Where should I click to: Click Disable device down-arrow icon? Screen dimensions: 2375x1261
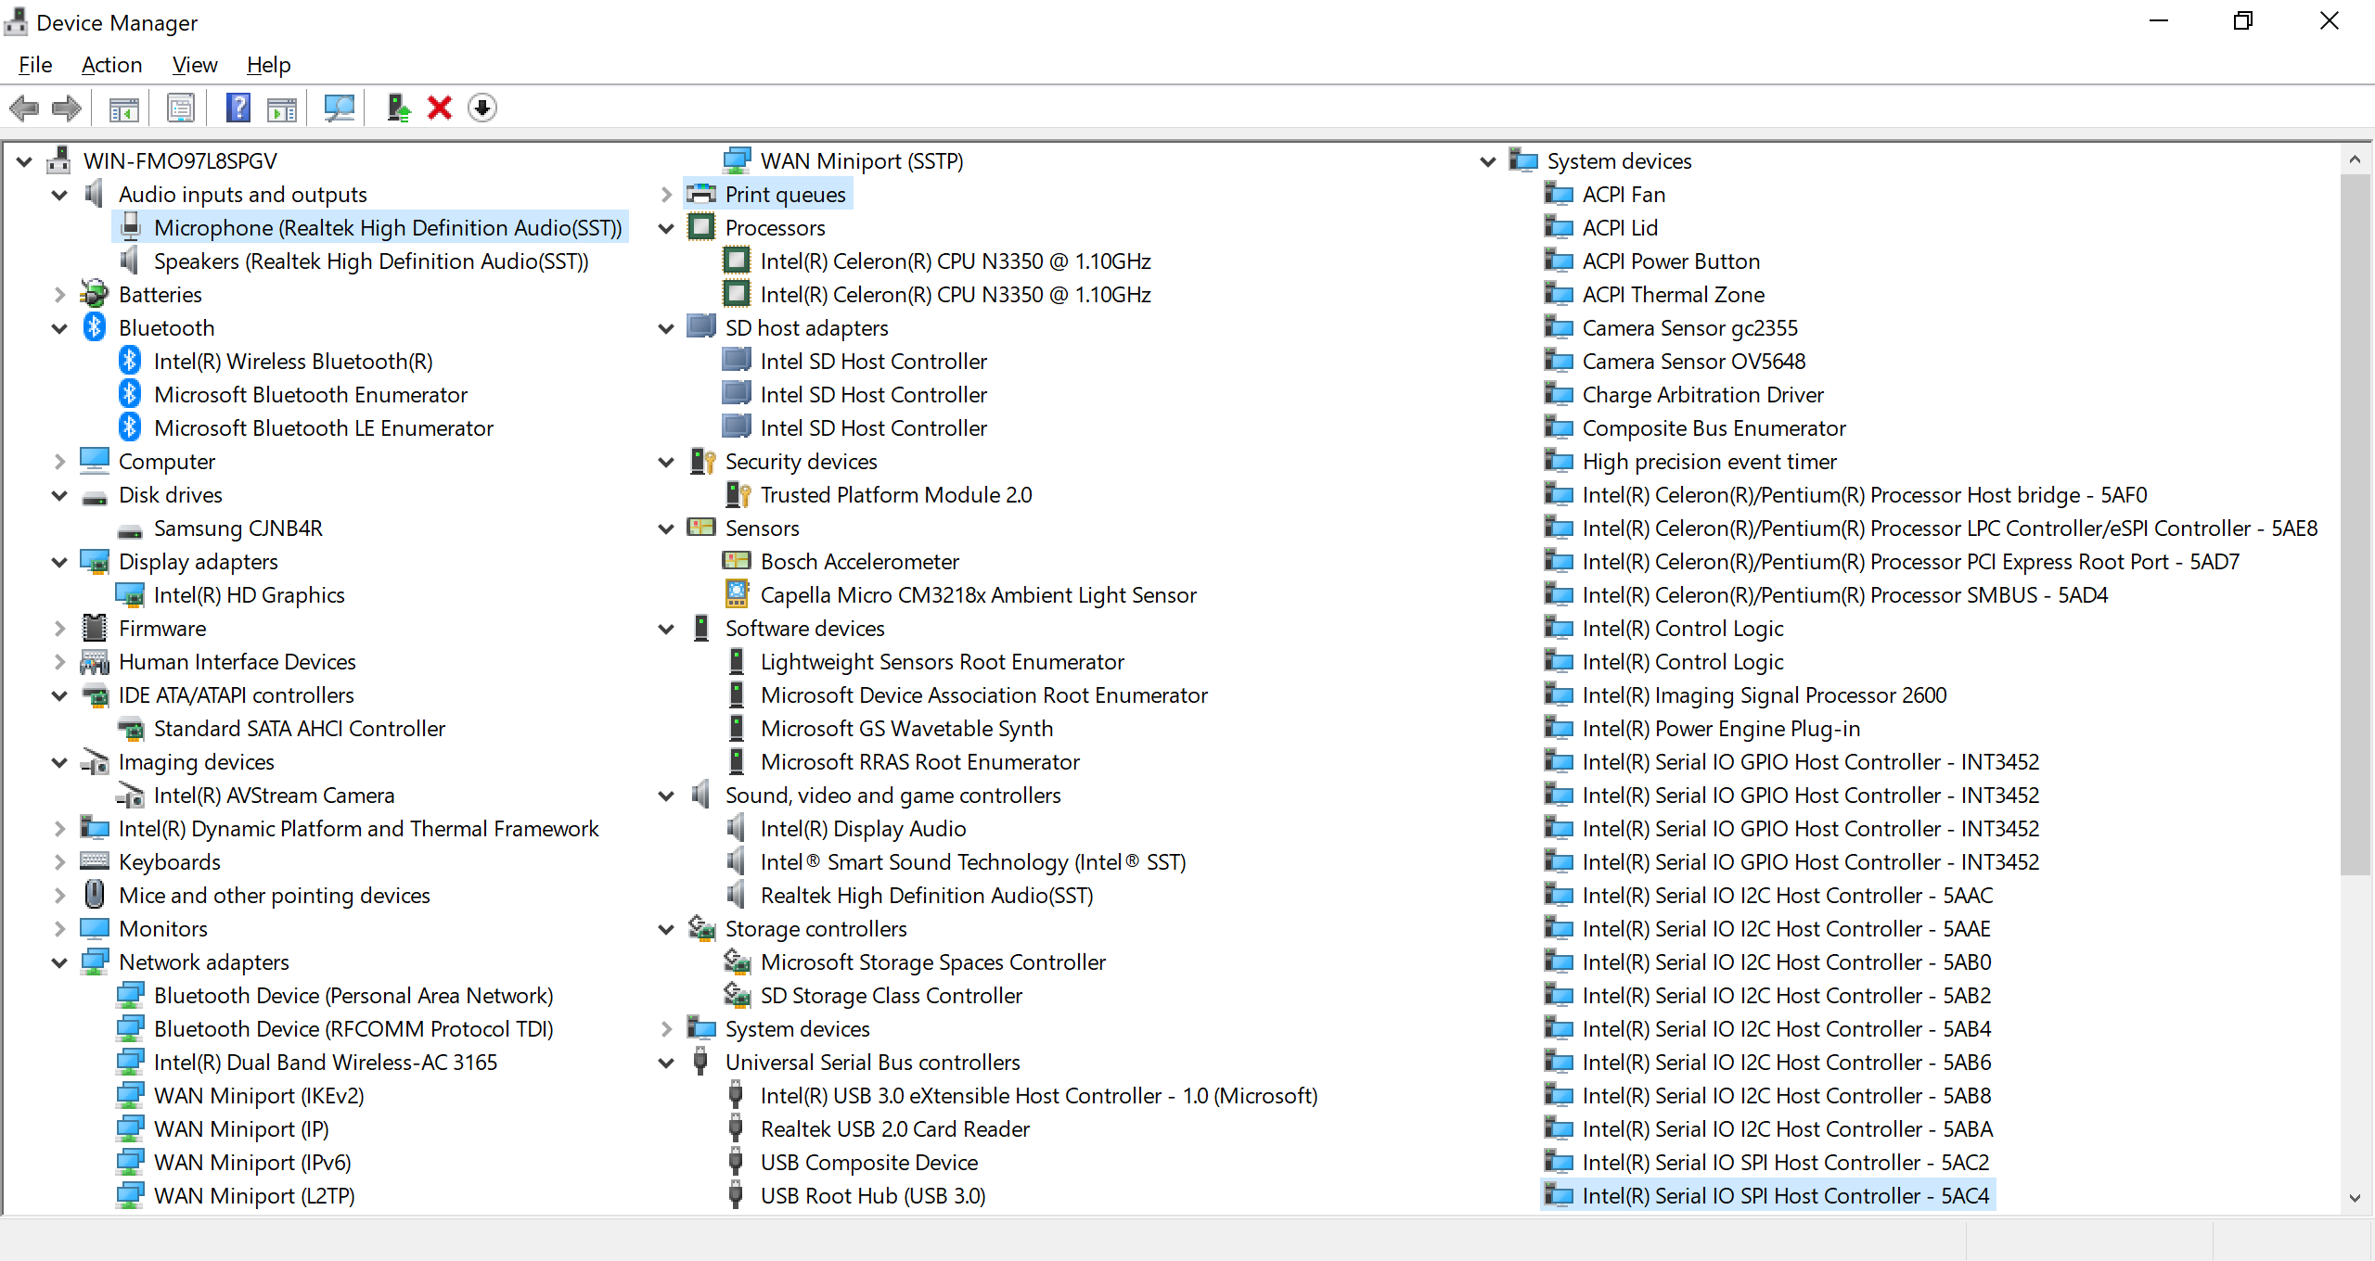click(x=482, y=108)
